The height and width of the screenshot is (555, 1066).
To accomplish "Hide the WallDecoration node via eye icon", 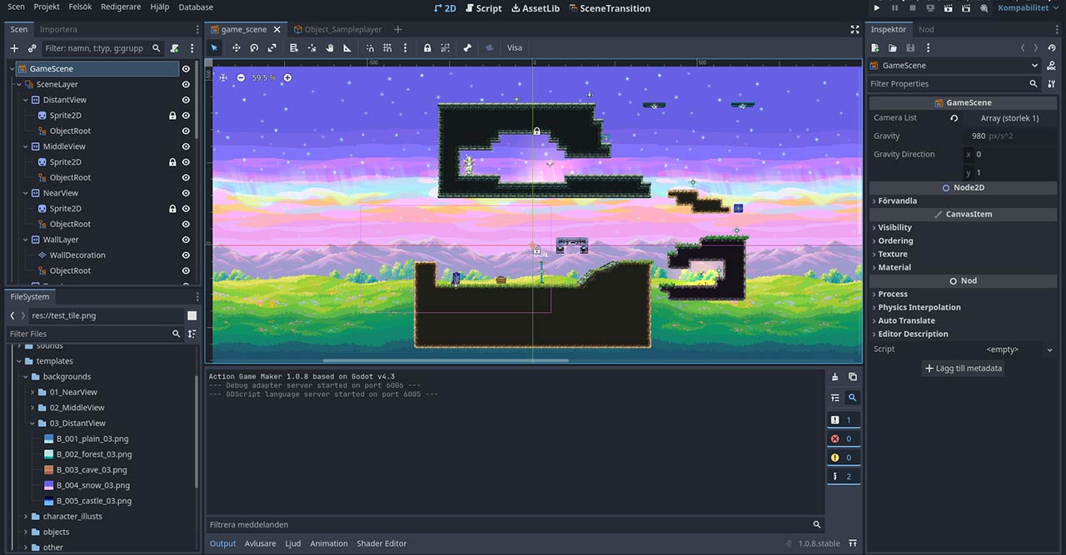I will (x=186, y=255).
